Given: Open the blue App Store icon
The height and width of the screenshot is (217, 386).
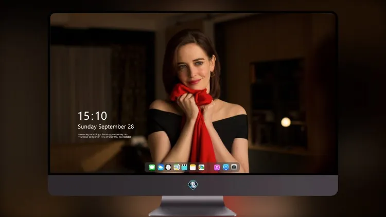Looking at the screenshot, I should click(226, 167).
